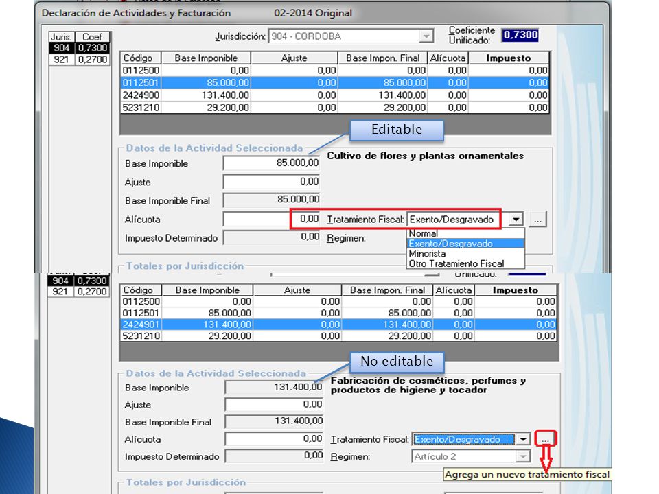Select code 5231210 row in upper table
The image size is (659, 494).
(x=334, y=108)
